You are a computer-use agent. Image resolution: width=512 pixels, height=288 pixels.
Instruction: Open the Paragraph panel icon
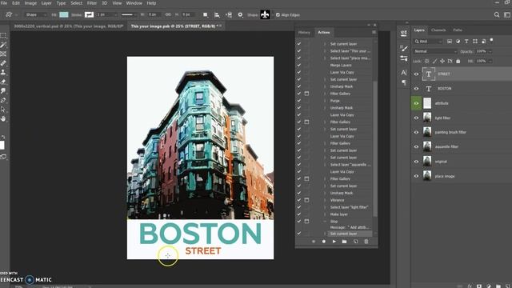pos(404,82)
